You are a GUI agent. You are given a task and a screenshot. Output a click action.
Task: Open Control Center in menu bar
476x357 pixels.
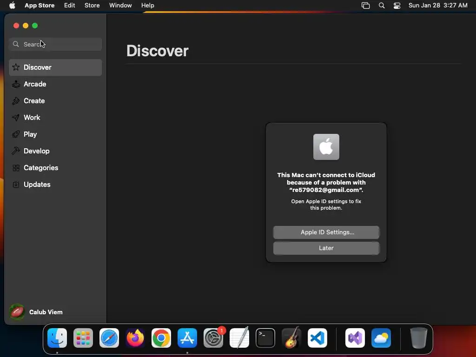click(x=397, y=6)
